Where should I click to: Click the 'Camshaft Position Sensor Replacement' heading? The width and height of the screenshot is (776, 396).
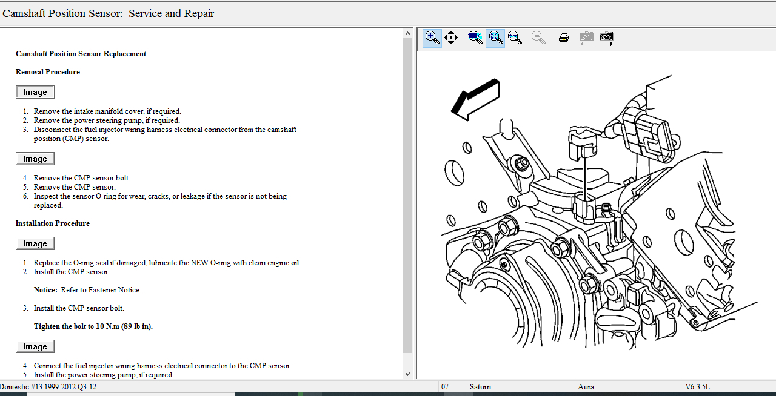point(81,54)
